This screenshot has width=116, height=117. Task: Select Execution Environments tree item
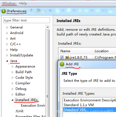click(33, 106)
